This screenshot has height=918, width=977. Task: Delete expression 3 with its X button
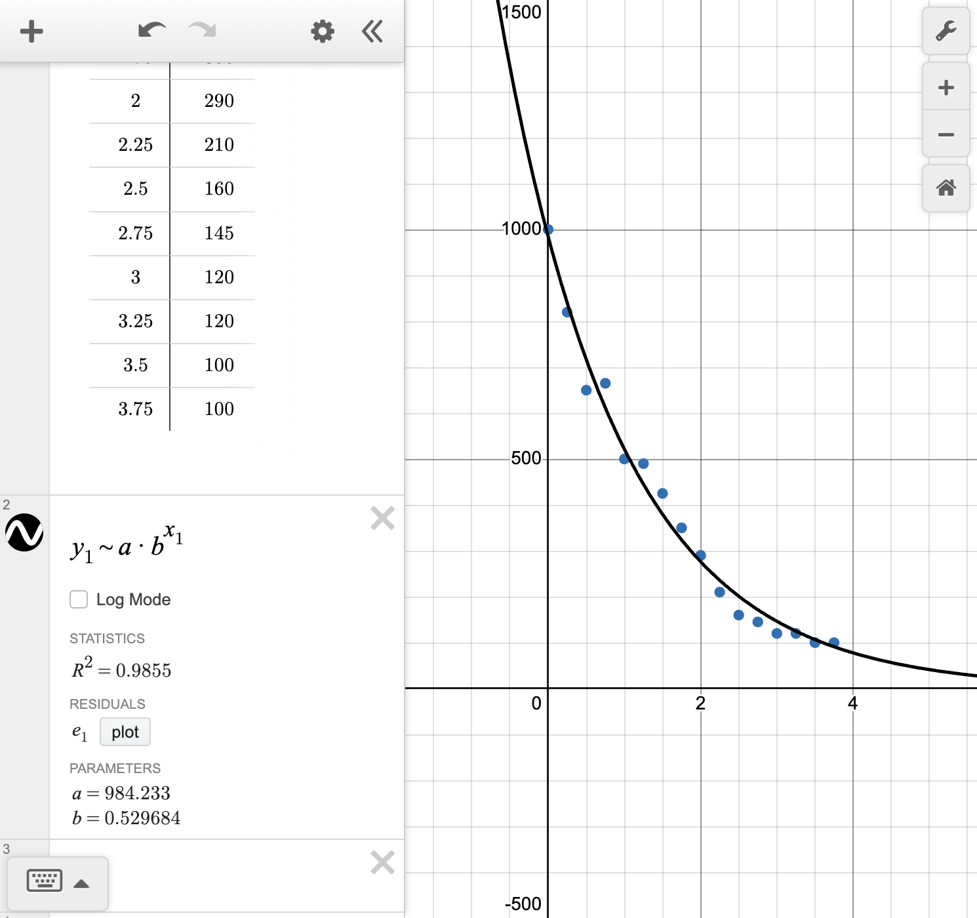[382, 862]
